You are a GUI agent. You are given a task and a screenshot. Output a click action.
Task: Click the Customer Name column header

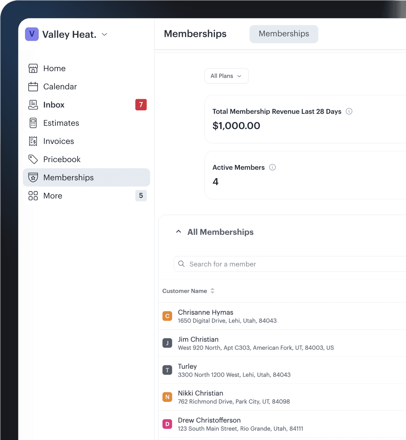point(185,291)
